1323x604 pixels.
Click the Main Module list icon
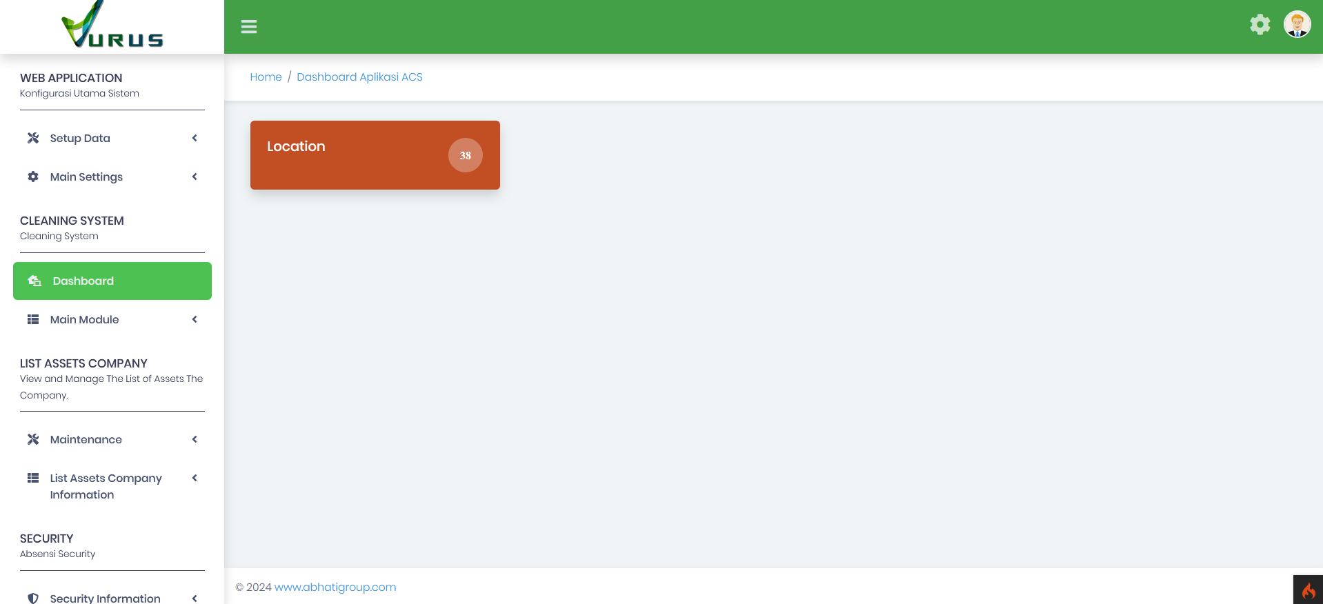tap(33, 319)
